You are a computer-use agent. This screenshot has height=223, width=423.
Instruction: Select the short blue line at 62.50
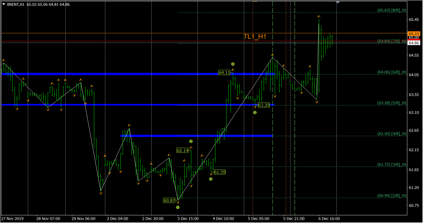click(196, 136)
